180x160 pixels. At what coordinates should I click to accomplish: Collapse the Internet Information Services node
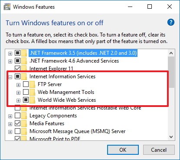pos(10,77)
